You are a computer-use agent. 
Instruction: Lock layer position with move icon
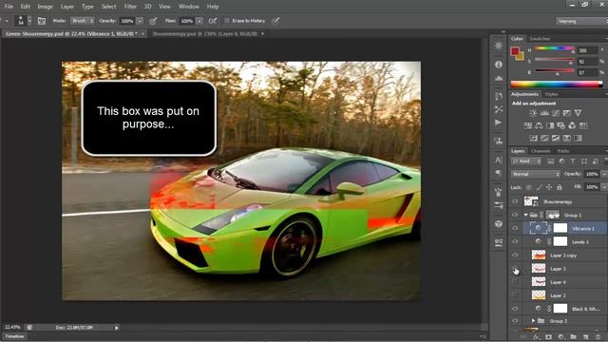549,187
